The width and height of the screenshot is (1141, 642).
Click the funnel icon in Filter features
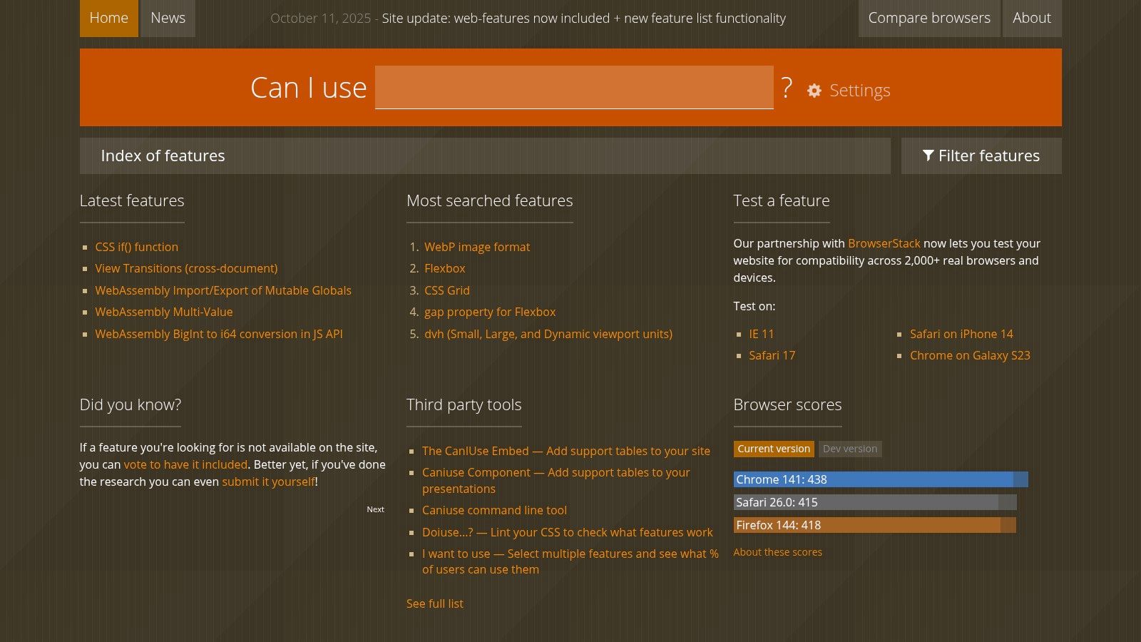928,156
